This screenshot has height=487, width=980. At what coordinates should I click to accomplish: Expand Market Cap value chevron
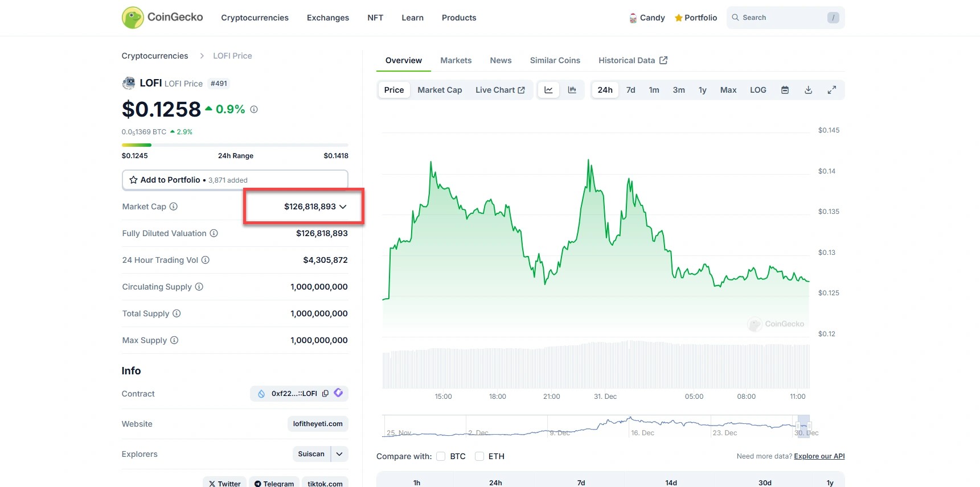(x=343, y=207)
